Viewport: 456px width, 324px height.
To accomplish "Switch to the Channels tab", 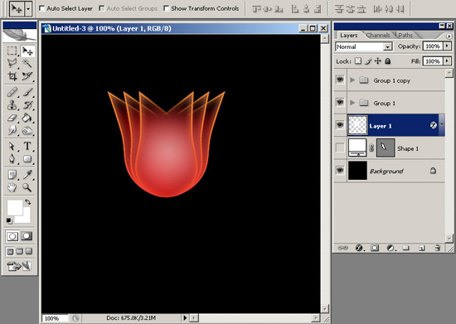I will coord(378,35).
